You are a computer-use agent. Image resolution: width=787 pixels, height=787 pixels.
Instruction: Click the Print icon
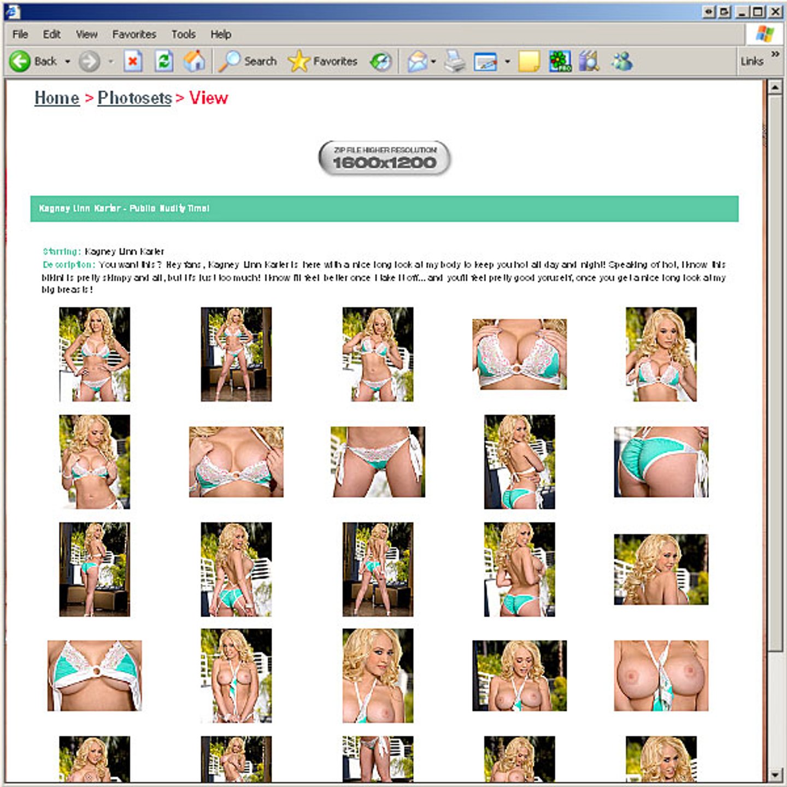[454, 61]
